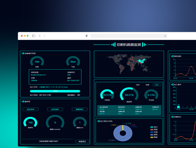Image resolution: width=196 pixels, height=148 pixels.
Task: Toggle the 暂停 legend swatch
Action: (152, 137)
